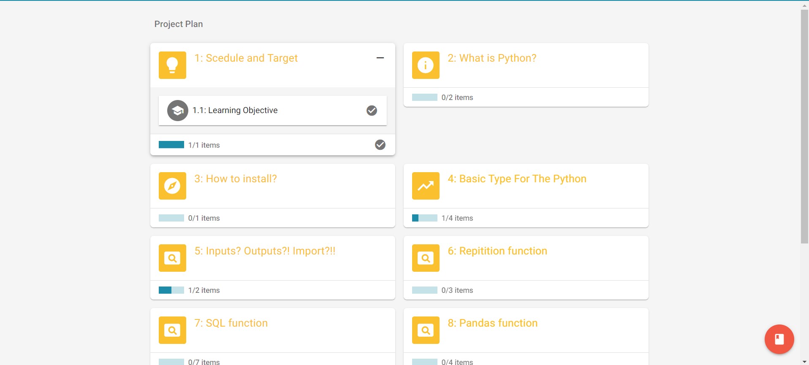
Task: Click the "0/1 items" count text
Action: coord(204,218)
